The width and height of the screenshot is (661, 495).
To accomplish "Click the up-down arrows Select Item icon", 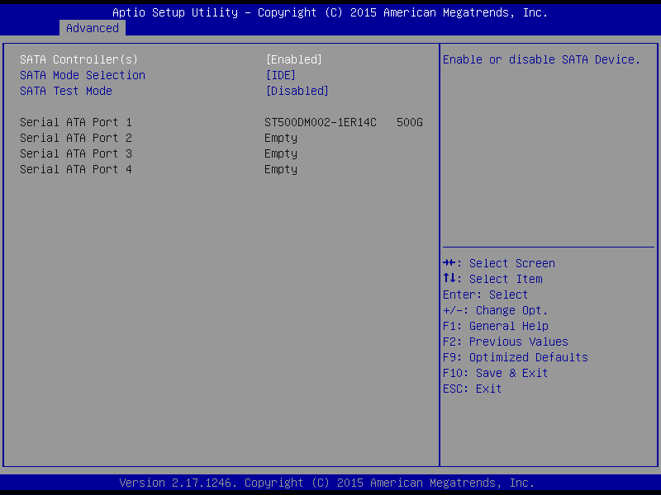I will 449,279.
